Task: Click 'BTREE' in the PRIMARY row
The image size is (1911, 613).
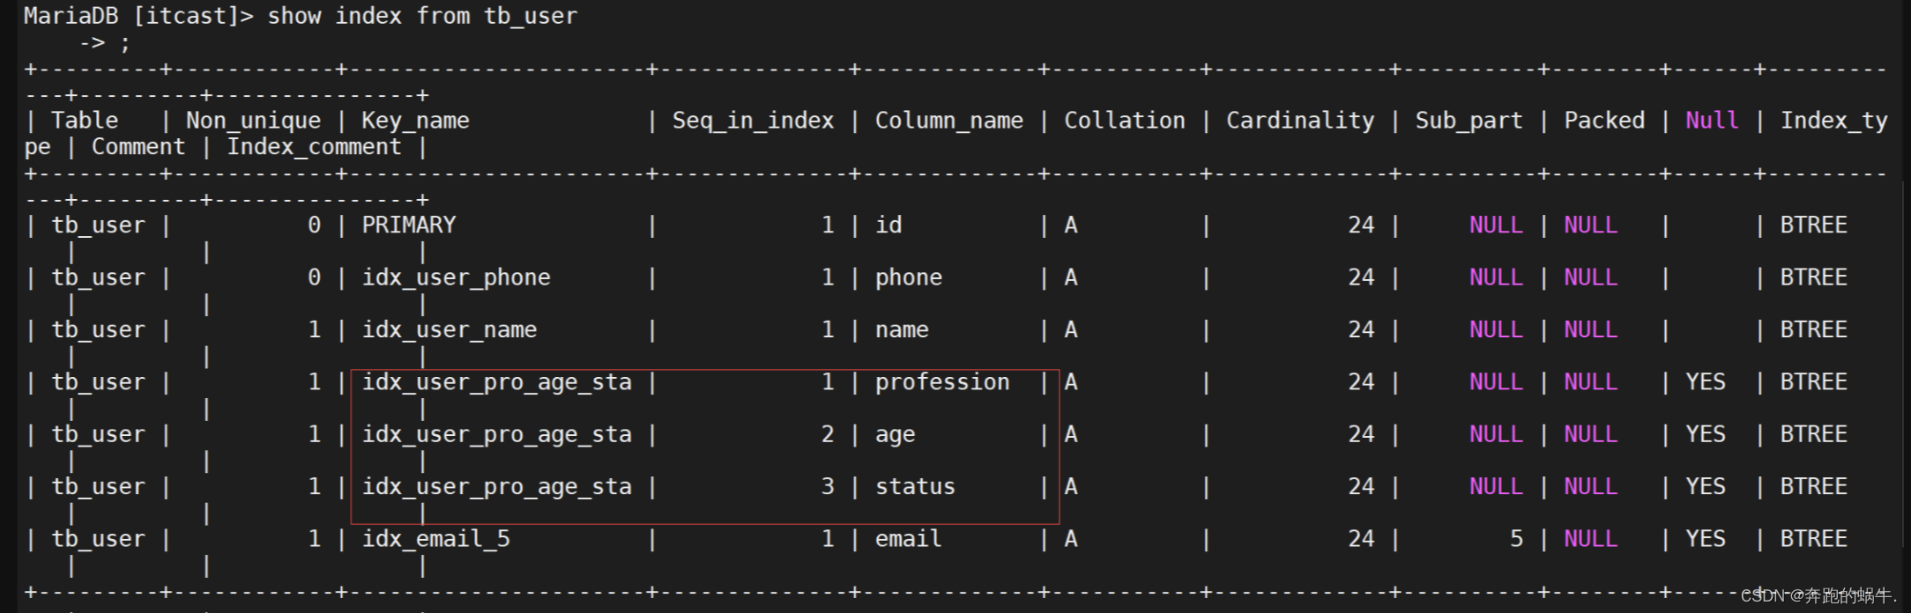Action: pos(1813,225)
